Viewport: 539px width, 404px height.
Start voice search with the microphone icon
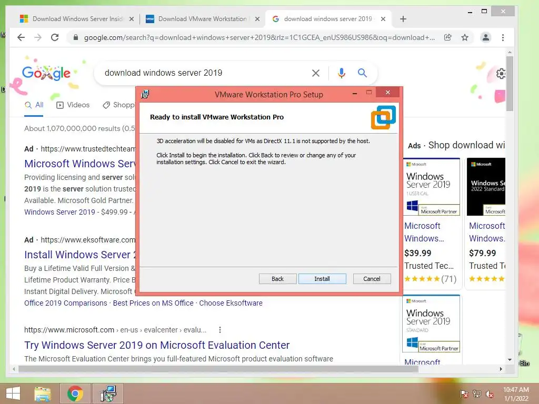pos(341,73)
